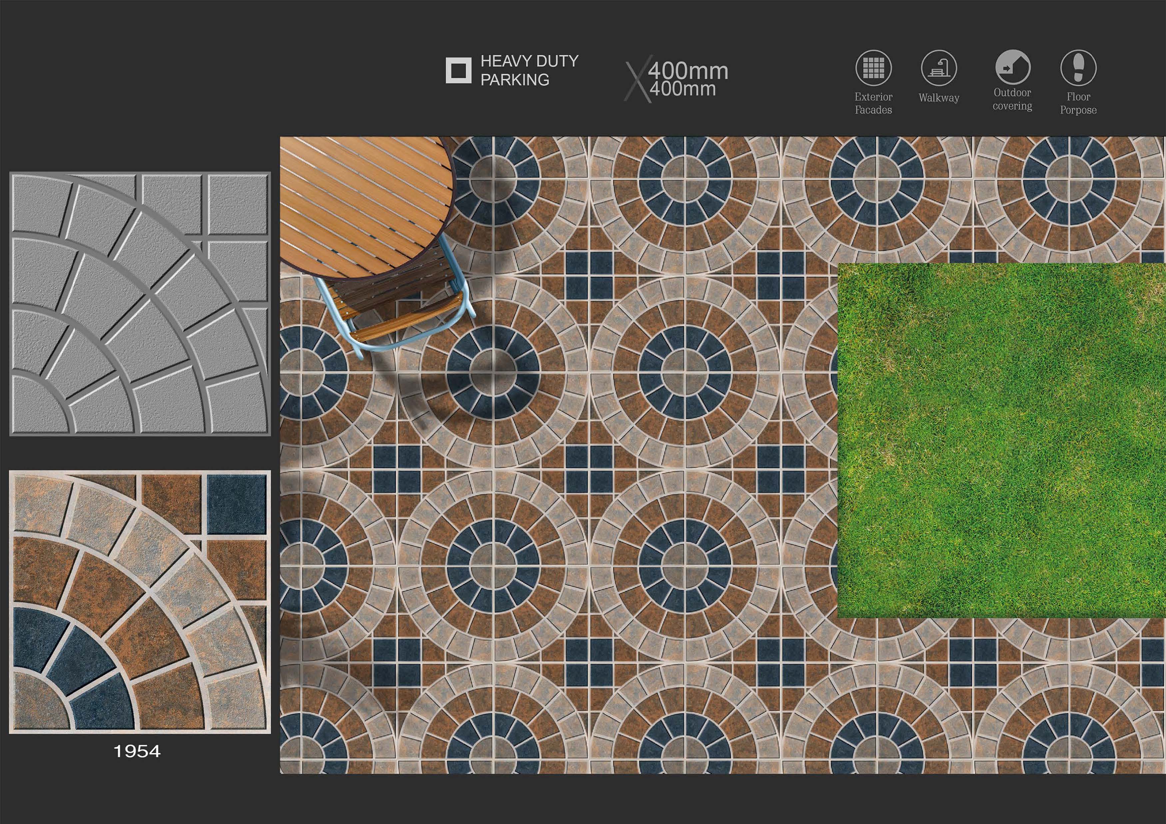The height and width of the screenshot is (824, 1166).
Task: Click the square icon beside Heavy Duty Parking
Action: pyautogui.click(x=459, y=71)
